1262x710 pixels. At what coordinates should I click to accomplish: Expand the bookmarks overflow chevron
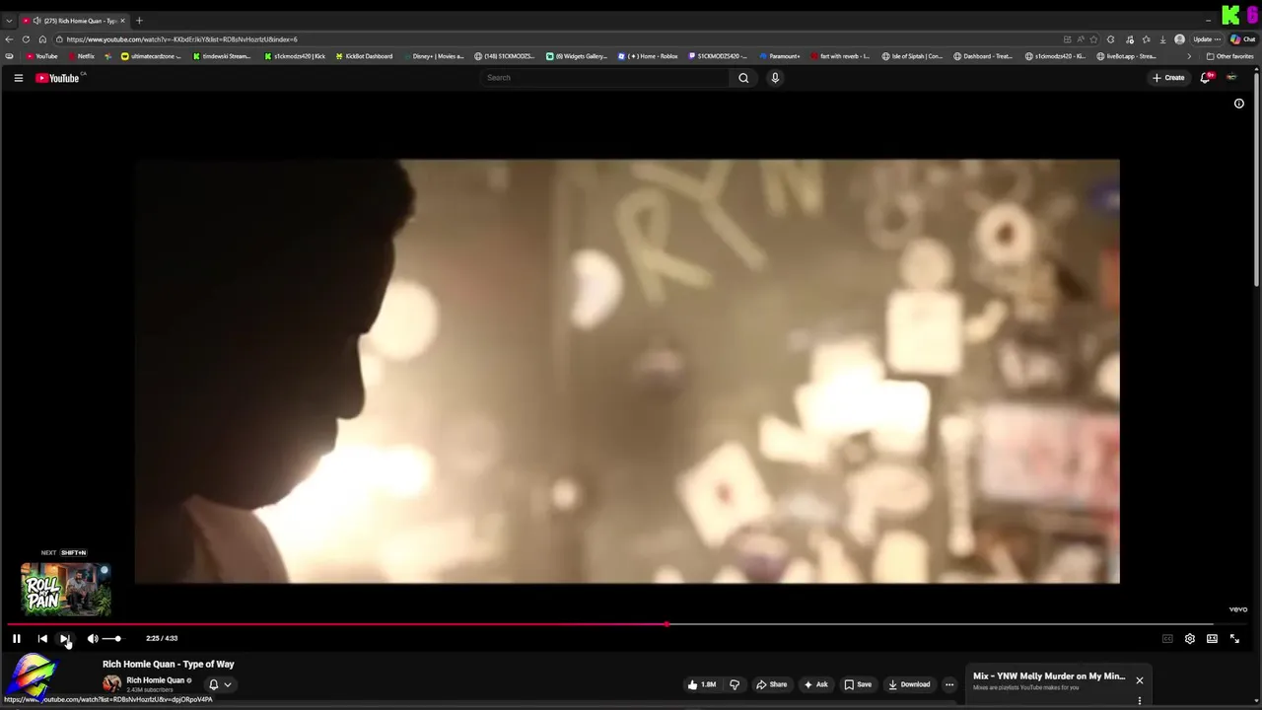click(1188, 56)
